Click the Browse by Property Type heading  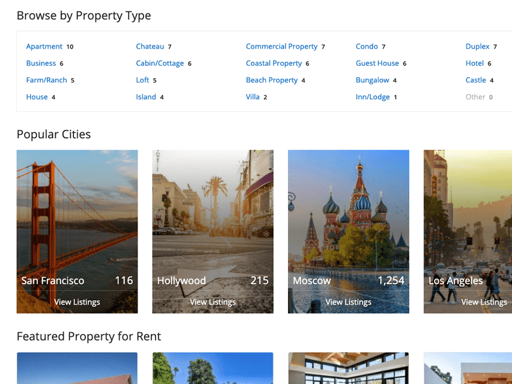tap(84, 15)
